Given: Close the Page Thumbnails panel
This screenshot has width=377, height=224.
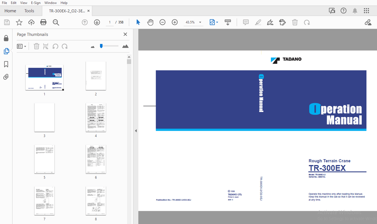Looking at the screenshot, I should (x=125, y=34).
